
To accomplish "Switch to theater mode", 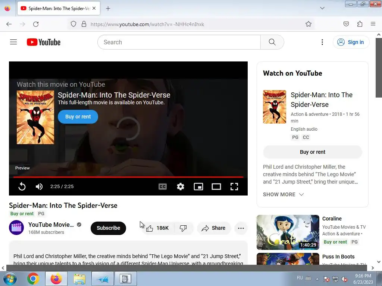I will [216, 187].
